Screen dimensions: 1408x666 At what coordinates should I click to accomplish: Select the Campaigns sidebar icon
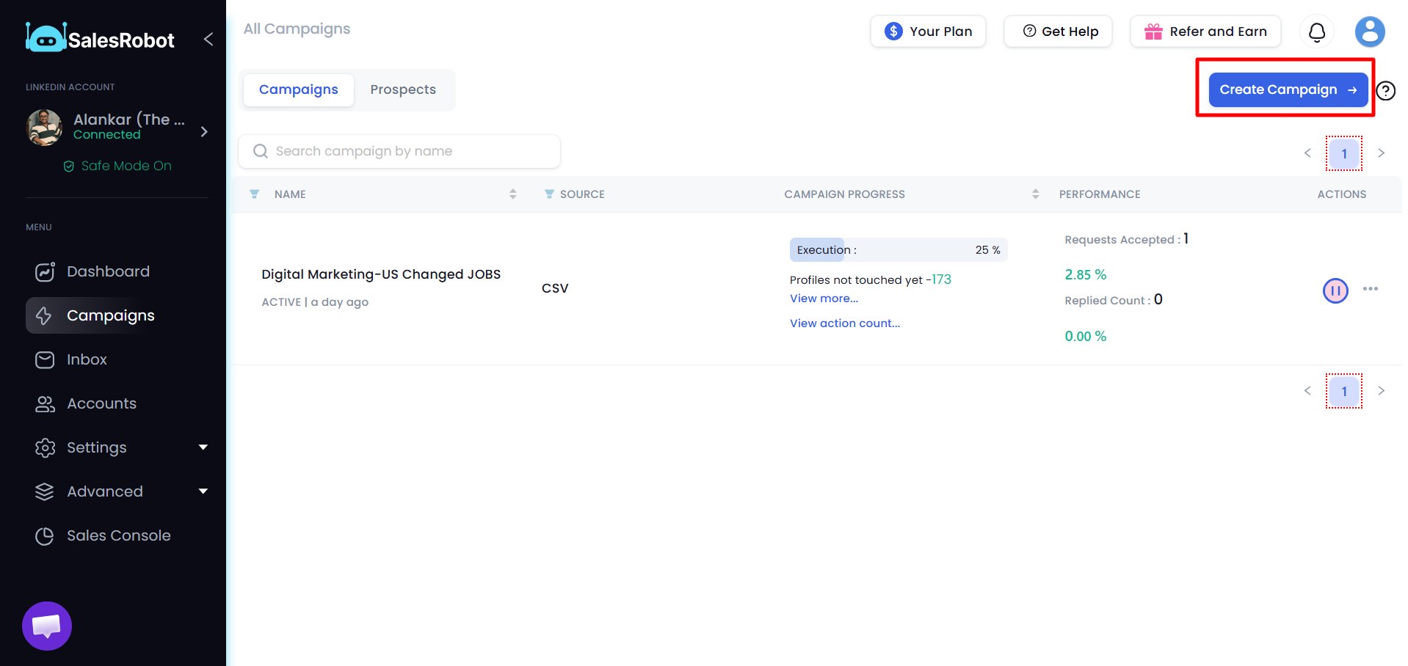(x=45, y=315)
